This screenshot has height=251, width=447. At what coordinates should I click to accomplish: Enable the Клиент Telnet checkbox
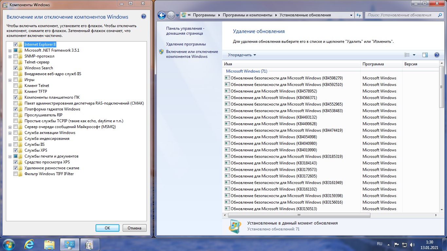(x=15, y=86)
